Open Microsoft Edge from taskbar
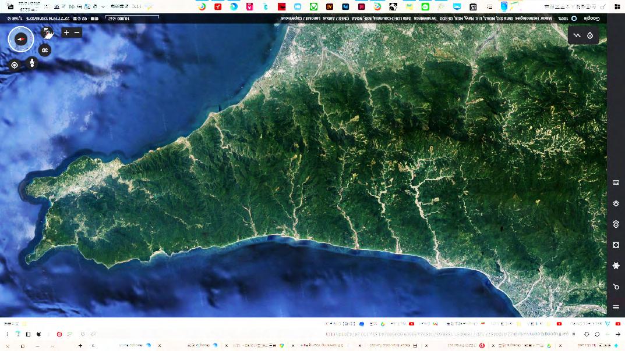 tap(234, 7)
